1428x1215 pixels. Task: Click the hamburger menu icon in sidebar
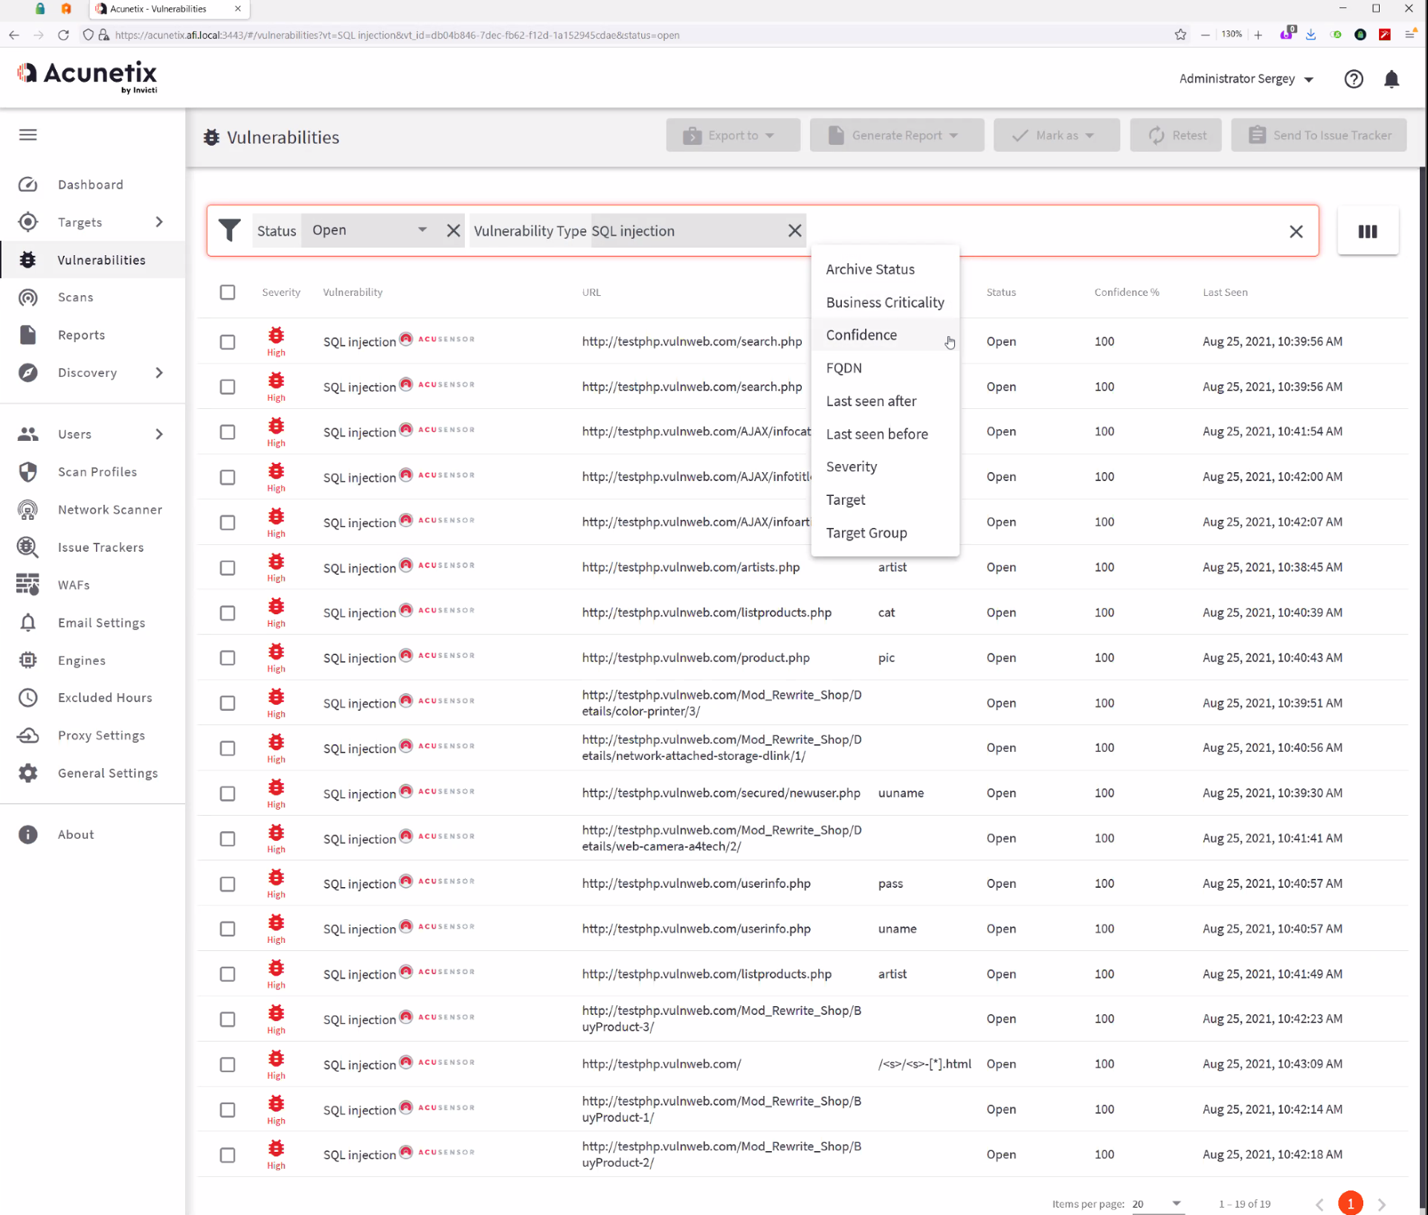pyautogui.click(x=28, y=135)
